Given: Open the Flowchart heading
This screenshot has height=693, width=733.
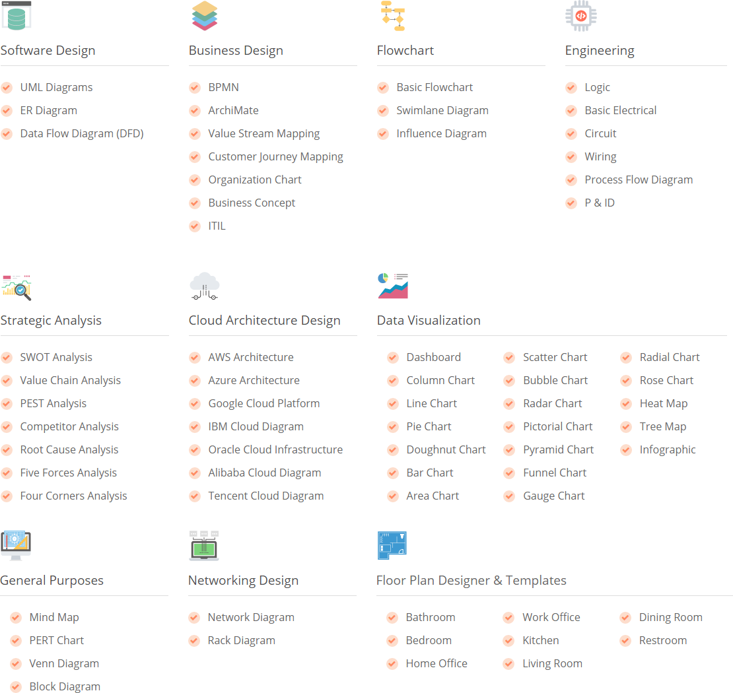Looking at the screenshot, I should click(405, 50).
